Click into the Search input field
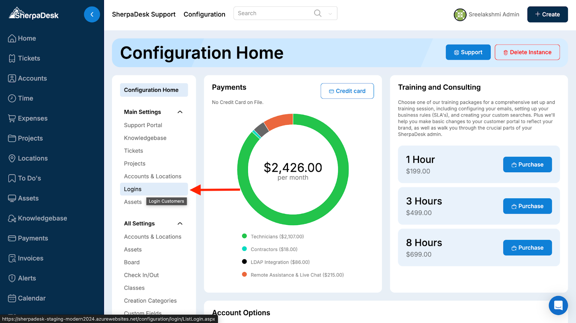This screenshot has height=323, width=576. (x=274, y=13)
